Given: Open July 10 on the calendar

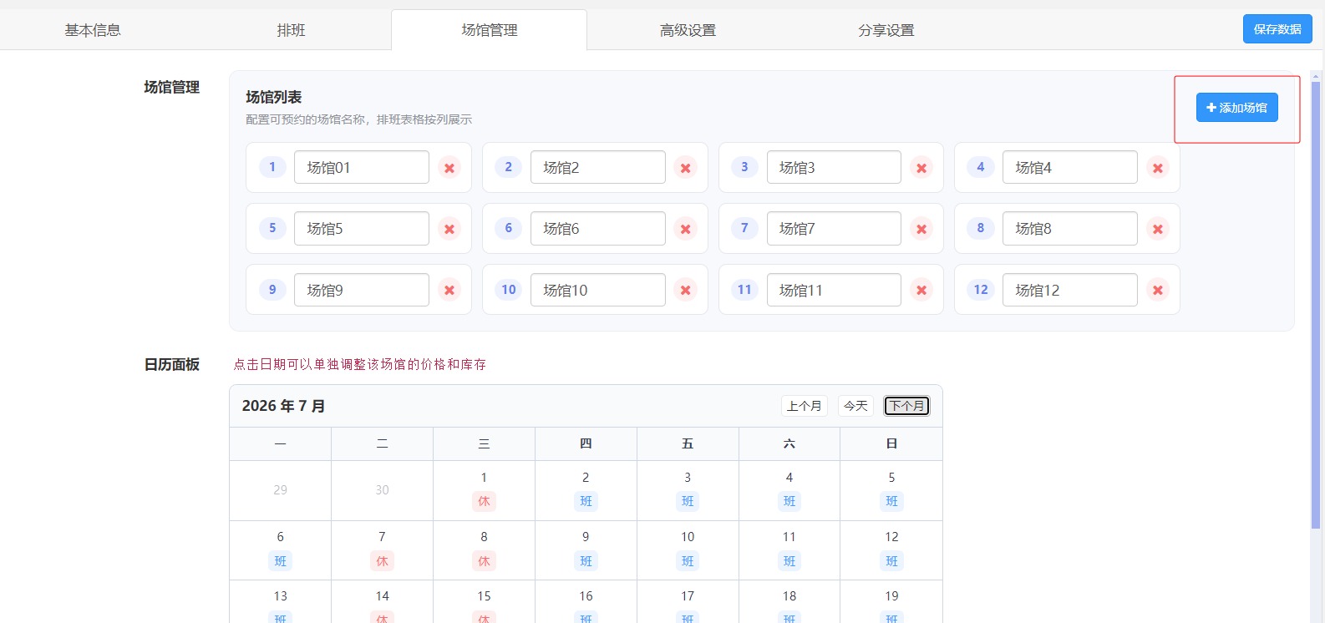Looking at the screenshot, I should tap(688, 550).
